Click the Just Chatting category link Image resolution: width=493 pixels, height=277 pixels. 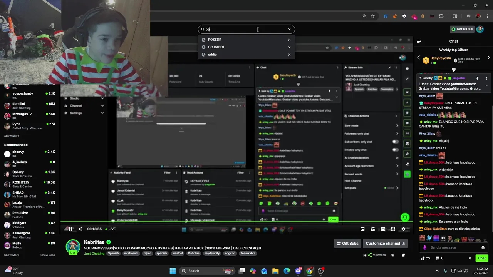click(94, 254)
